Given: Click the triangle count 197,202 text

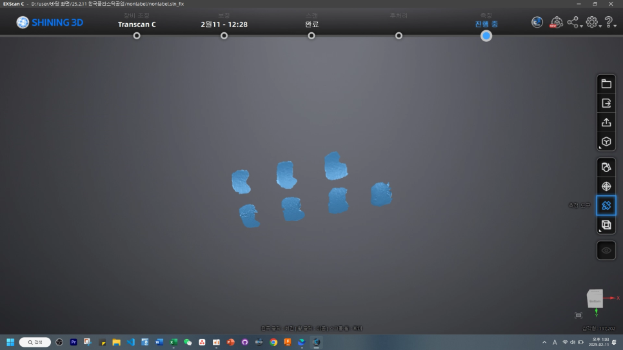Looking at the screenshot, I should (x=598, y=329).
